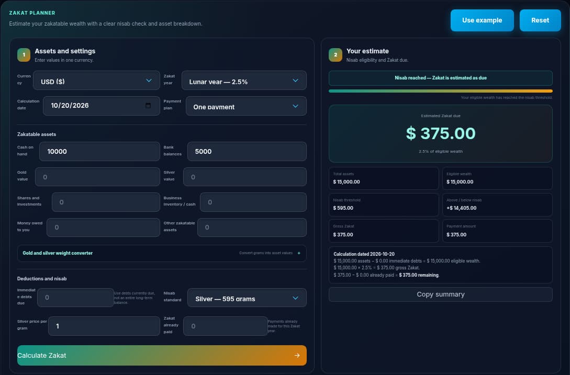The height and width of the screenshot is (375, 570).
Task: Click the arrow icon on Calculate Zakat
Action: 297,355
